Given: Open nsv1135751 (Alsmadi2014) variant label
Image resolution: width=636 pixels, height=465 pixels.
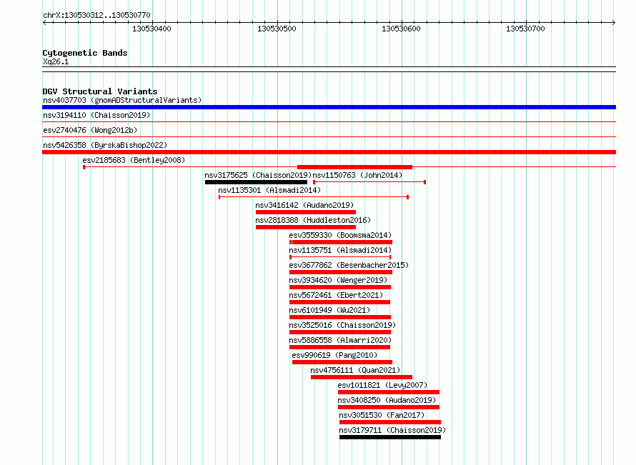Looking at the screenshot, I should pyautogui.click(x=340, y=250).
